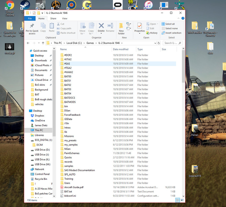
Task: Click Google Chrome desktop icon
Action: coord(10,8)
